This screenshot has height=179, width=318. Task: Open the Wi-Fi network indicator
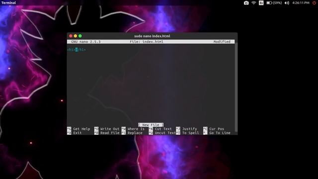tap(253, 3)
